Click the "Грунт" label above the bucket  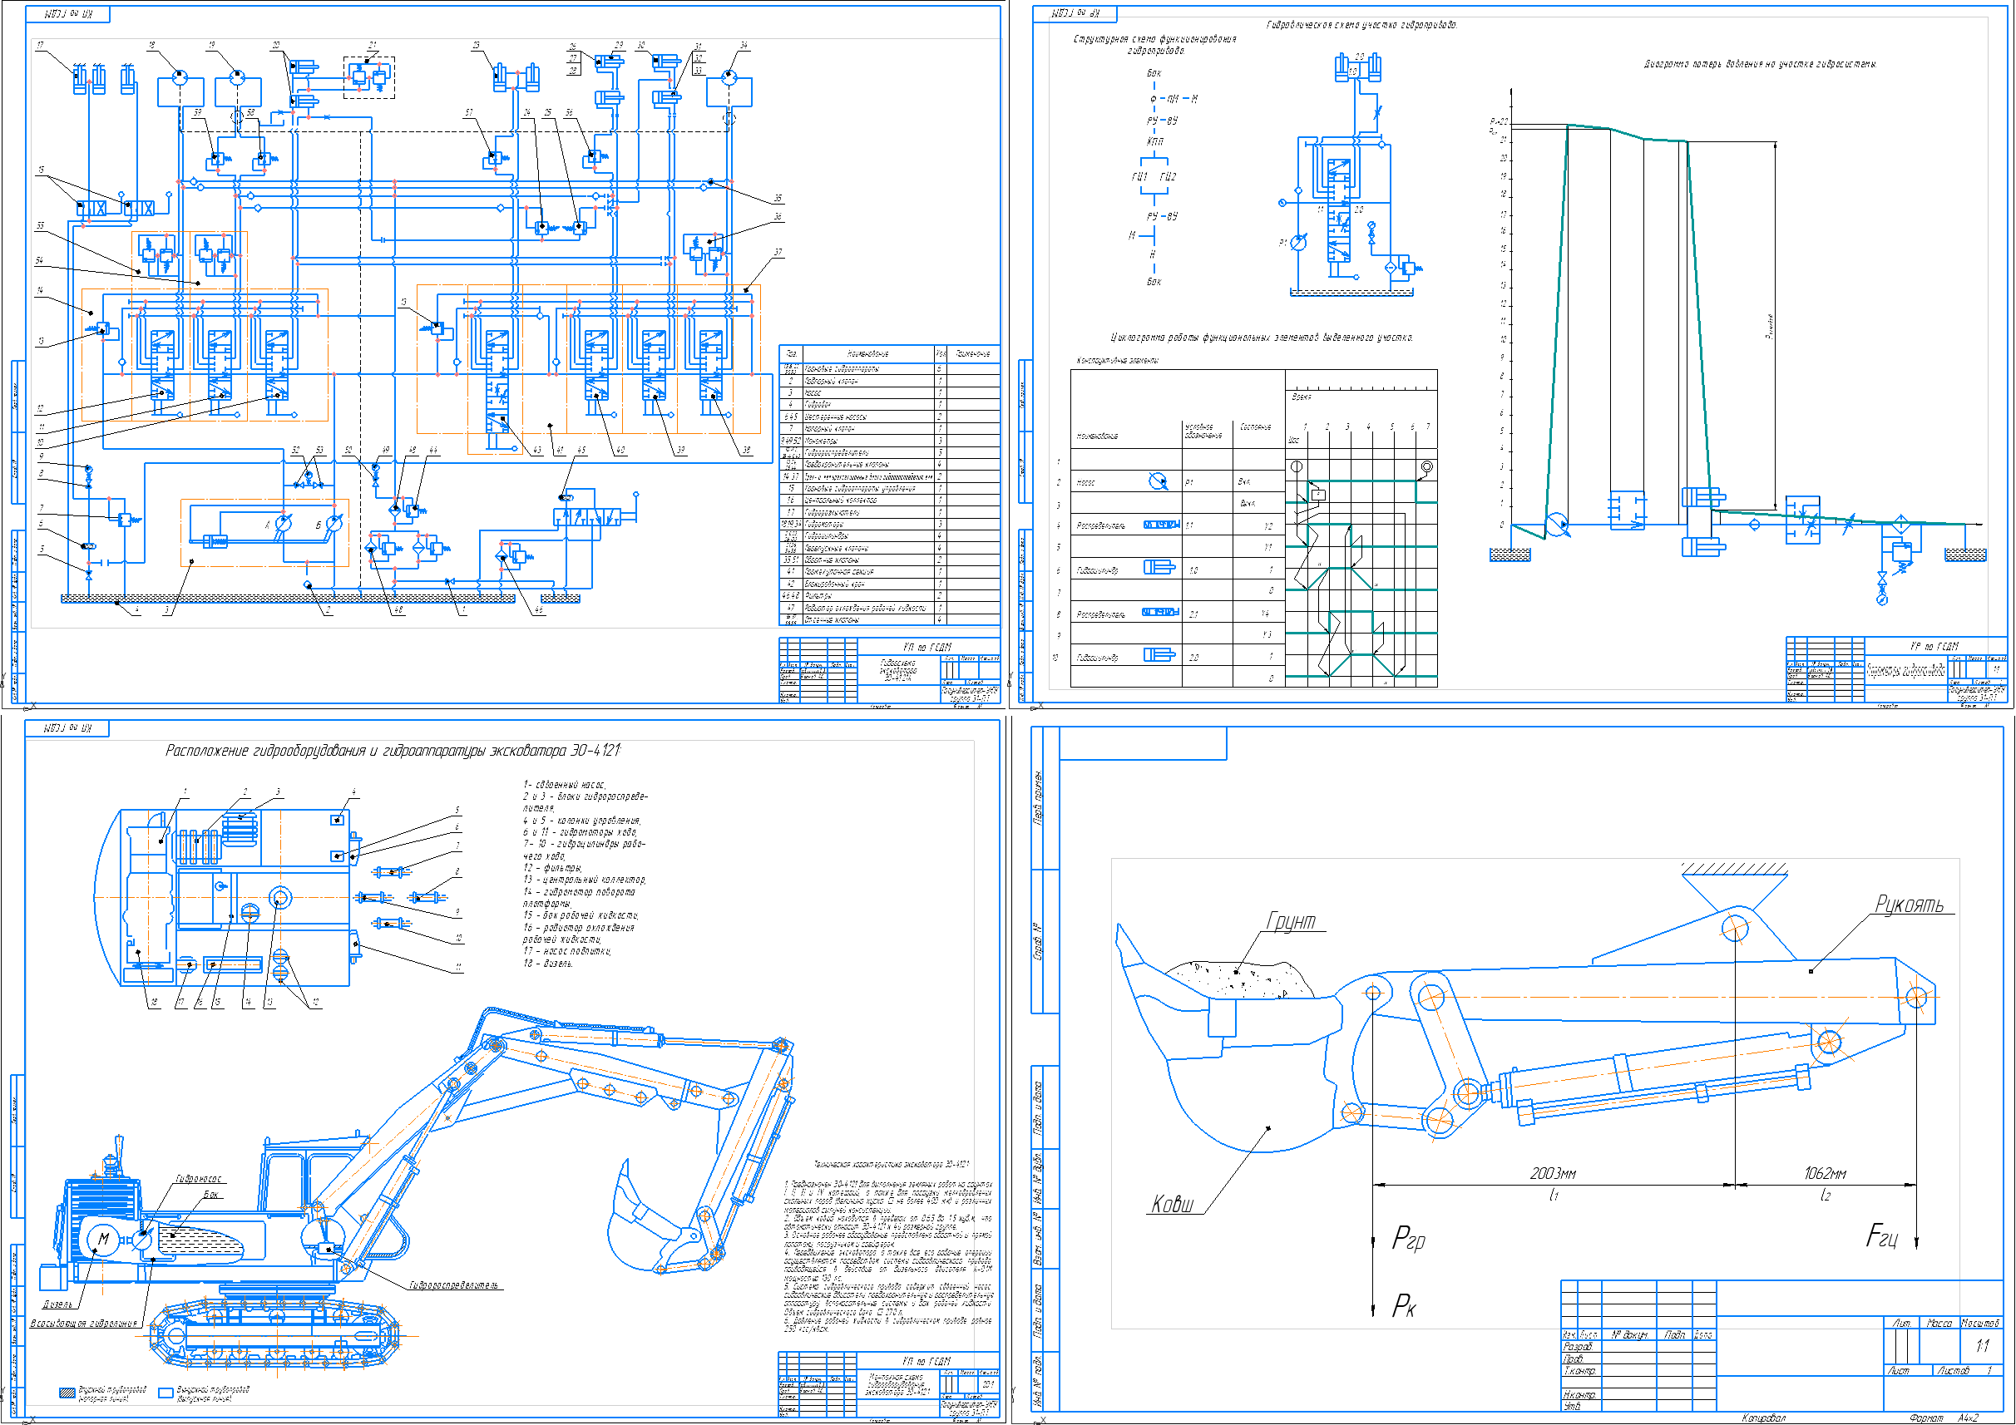click(1291, 921)
